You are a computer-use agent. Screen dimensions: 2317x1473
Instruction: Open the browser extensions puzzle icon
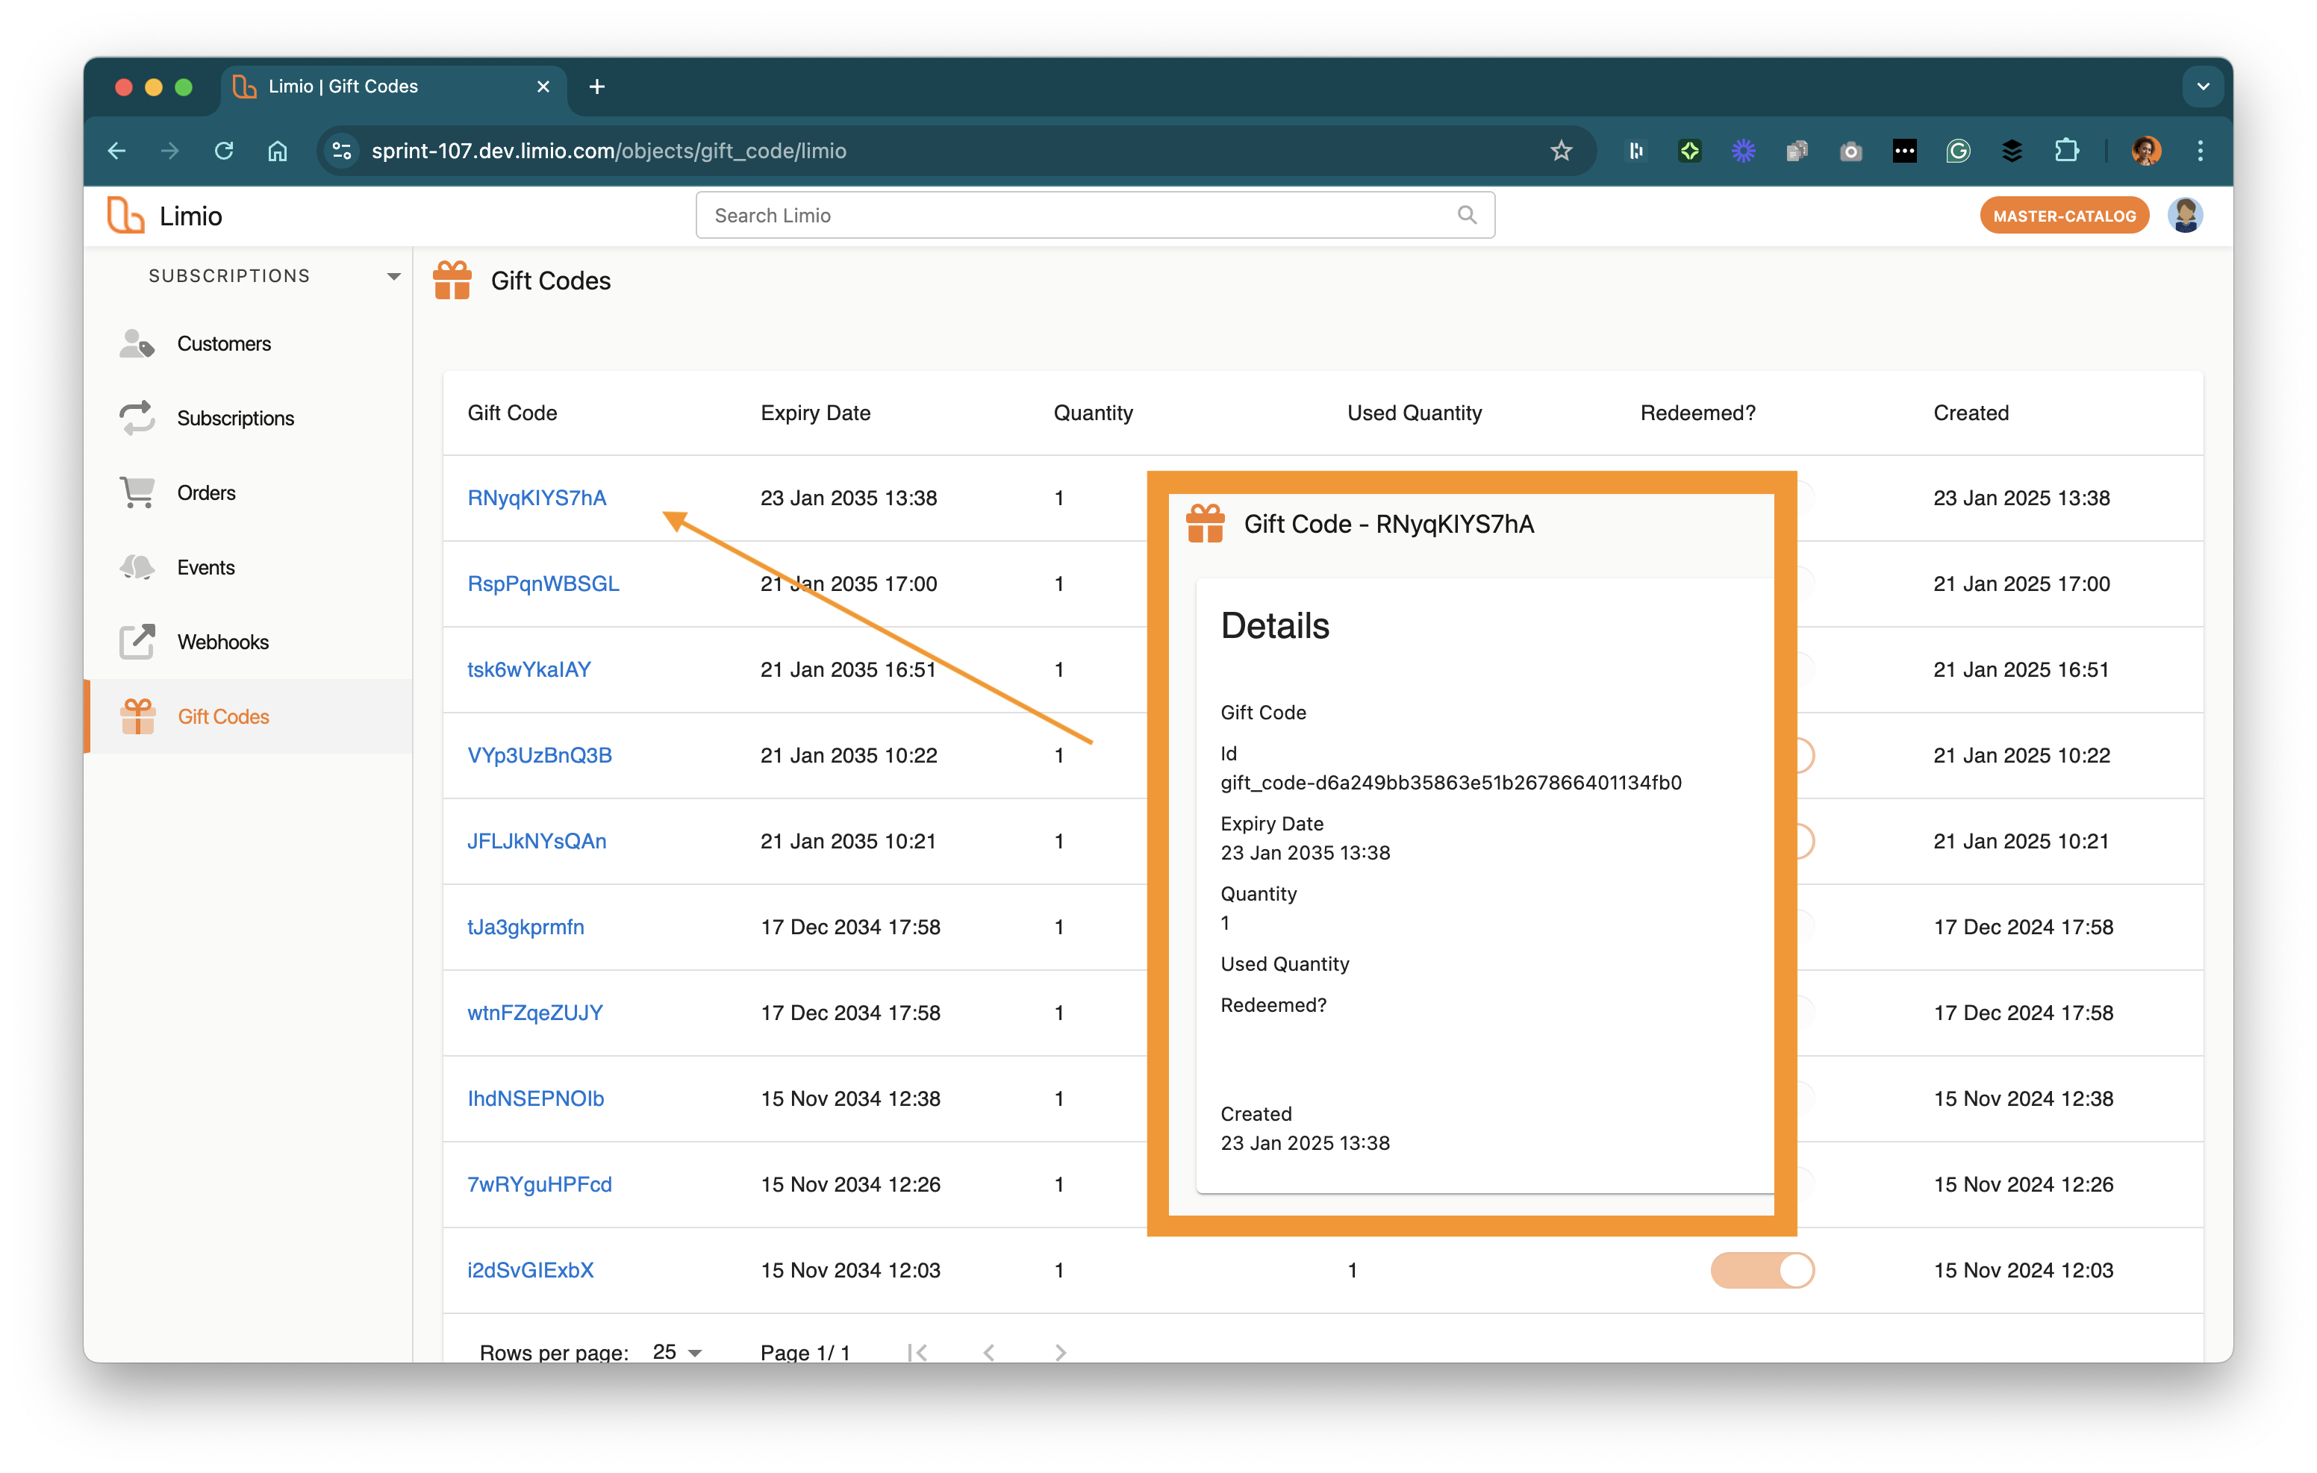(x=2066, y=151)
